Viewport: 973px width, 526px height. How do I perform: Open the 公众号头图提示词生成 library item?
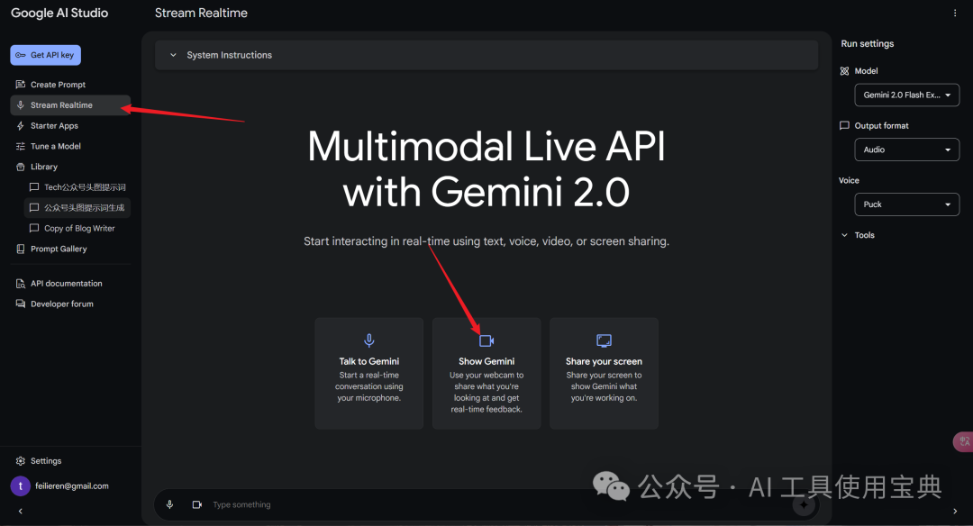tap(77, 207)
